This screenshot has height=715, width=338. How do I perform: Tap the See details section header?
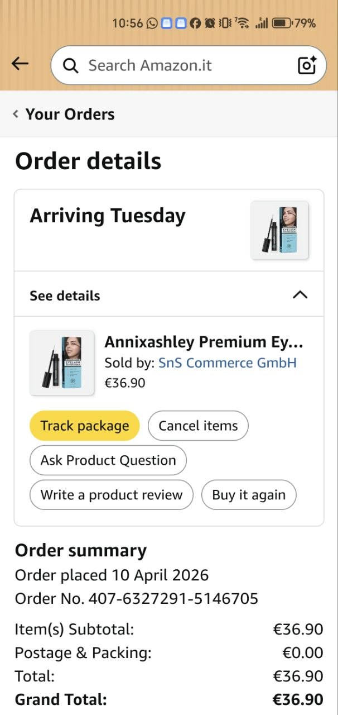(x=65, y=295)
